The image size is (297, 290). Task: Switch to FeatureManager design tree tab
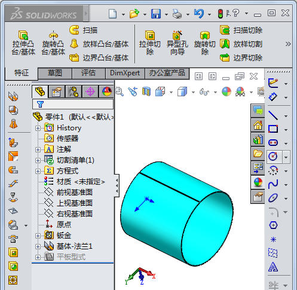point(40,91)
